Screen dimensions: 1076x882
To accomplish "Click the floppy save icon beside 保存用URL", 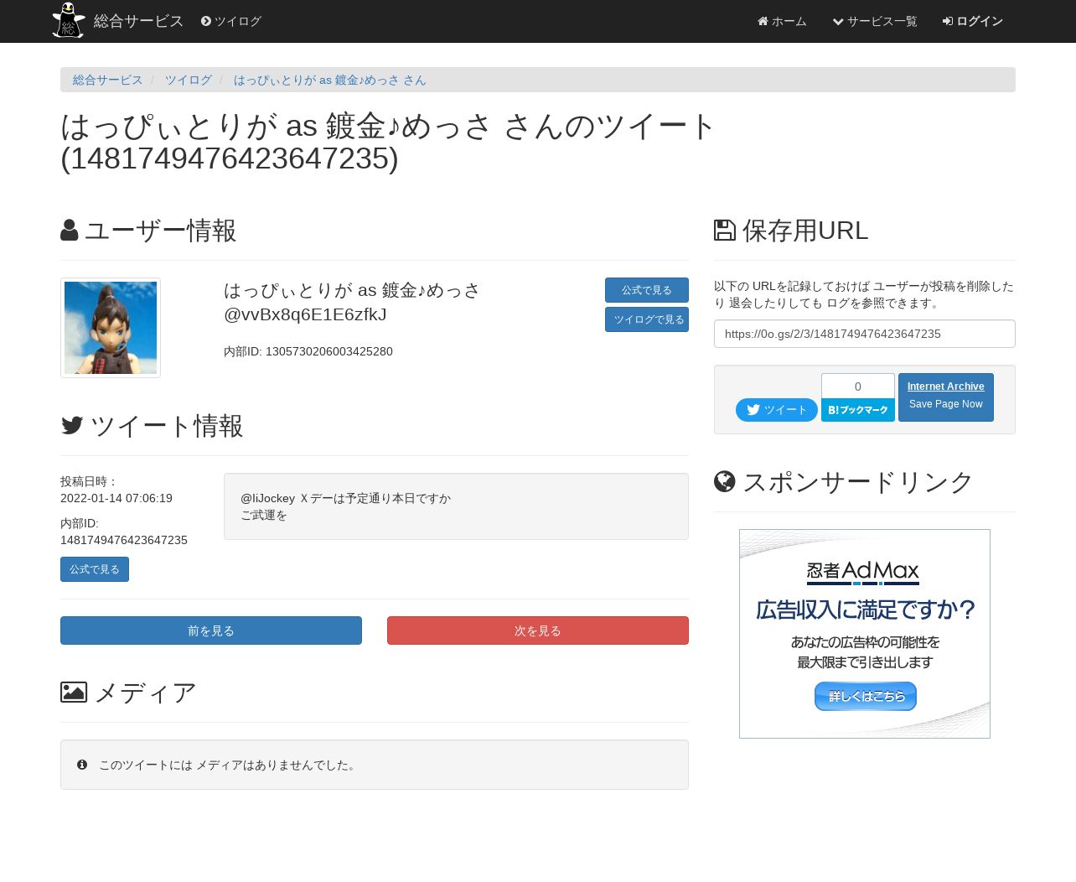I will [725, 231].
